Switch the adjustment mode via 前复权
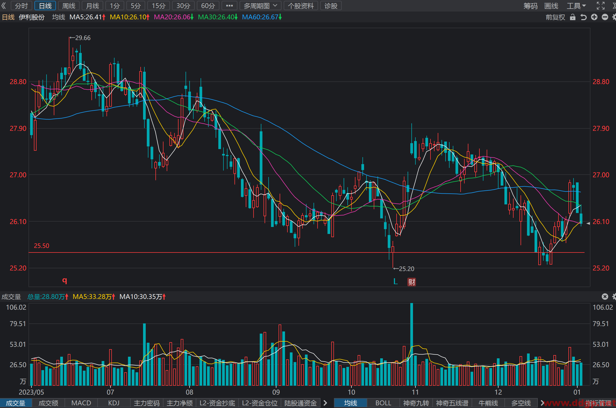The image size is (616, 408). (556, 17)
